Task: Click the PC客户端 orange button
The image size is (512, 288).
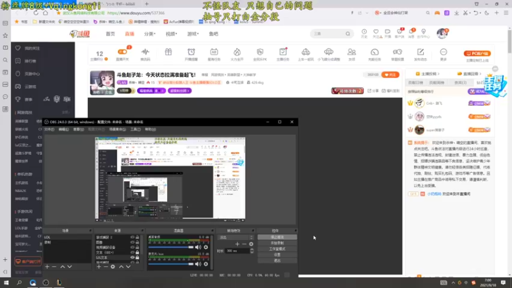Action: coord(477,54)
